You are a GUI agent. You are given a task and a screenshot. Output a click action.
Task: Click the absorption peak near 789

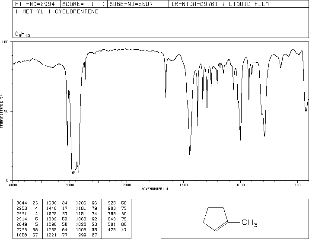[x=264, y=136]
